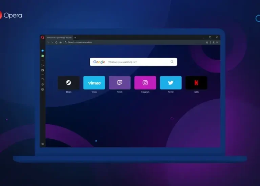Open Messenger in the sidebar

[43, 50]
